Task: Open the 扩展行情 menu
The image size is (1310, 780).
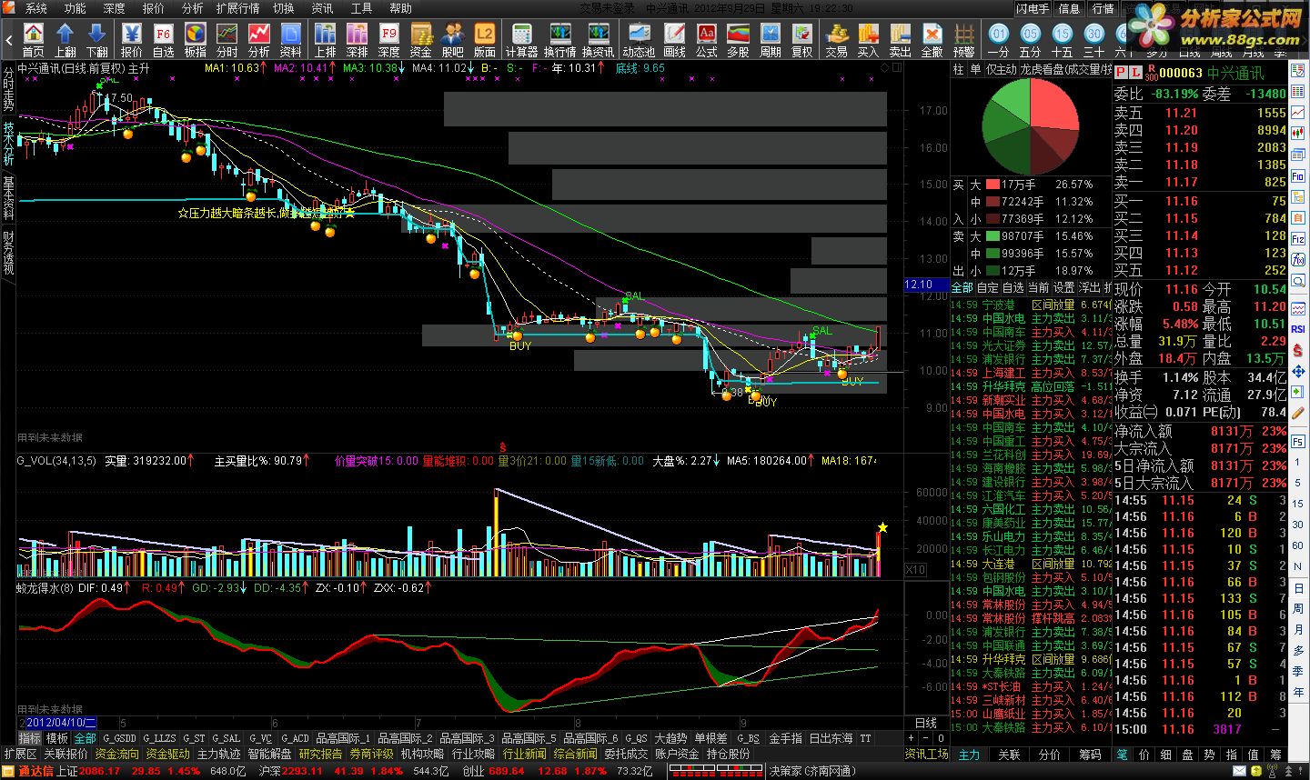Action: pos(238,8)
